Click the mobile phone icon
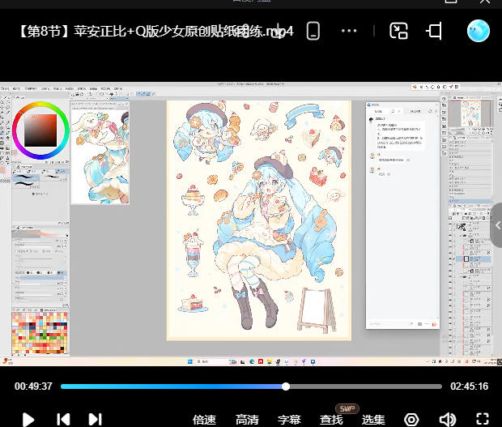The height and width of the screenshot is (427, 502). [x=313, y=32]
